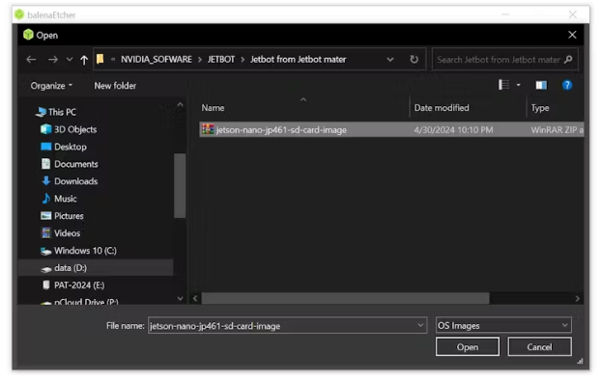Click New folder

(x=115, y=86)
